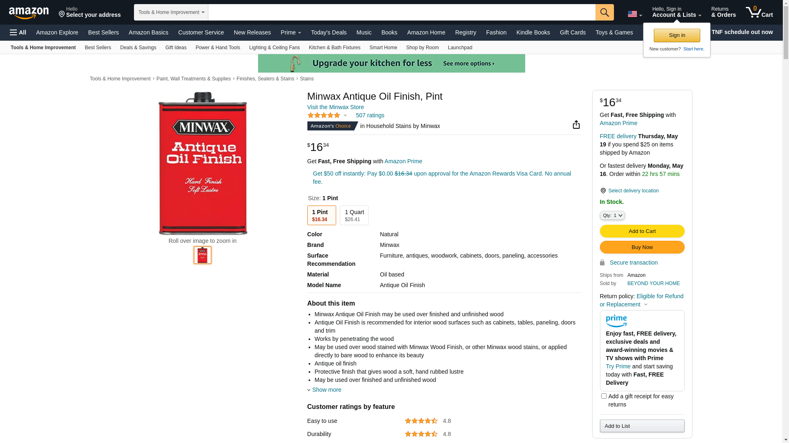Open Power & Hand Tools tab
Screen dimensions: 789x443
[217, 48]
